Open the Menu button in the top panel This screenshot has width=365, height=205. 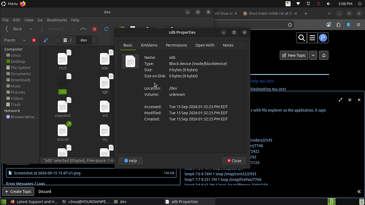click(x=10, y=4)
